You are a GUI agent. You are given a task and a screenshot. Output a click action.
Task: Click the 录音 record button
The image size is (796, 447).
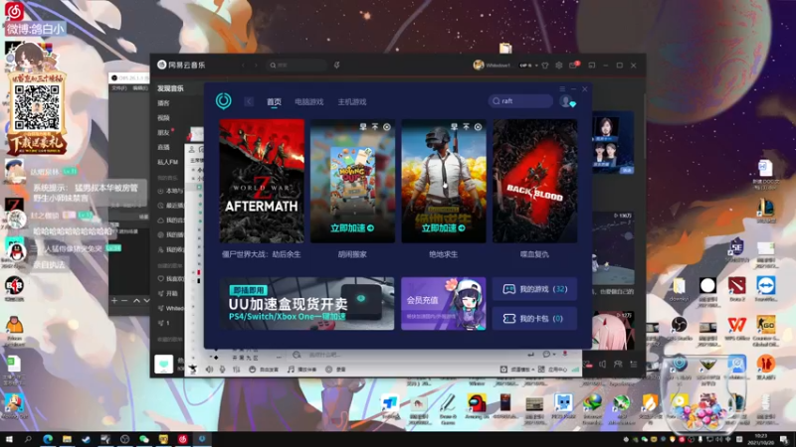pos(335,370)
